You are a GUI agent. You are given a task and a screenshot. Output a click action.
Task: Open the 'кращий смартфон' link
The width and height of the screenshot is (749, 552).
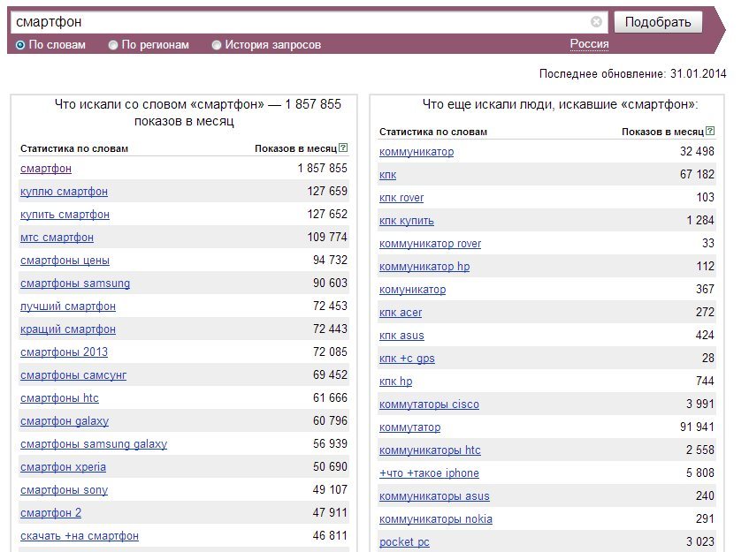coord(68,329)
